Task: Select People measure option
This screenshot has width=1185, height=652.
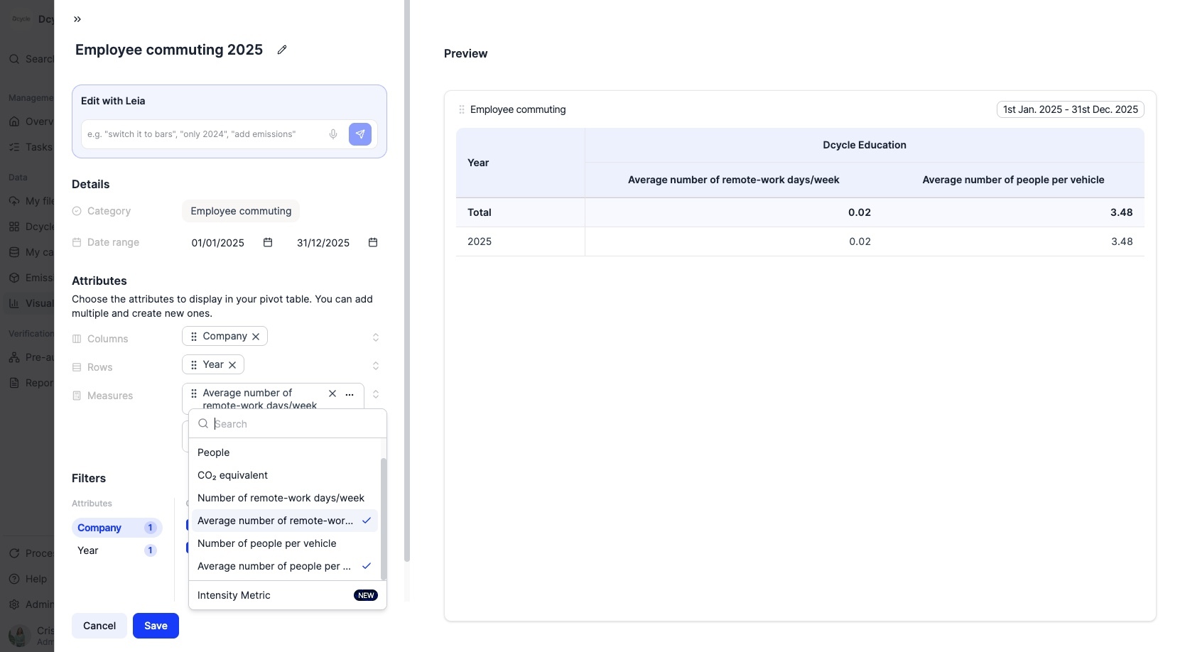Action: 285,452
